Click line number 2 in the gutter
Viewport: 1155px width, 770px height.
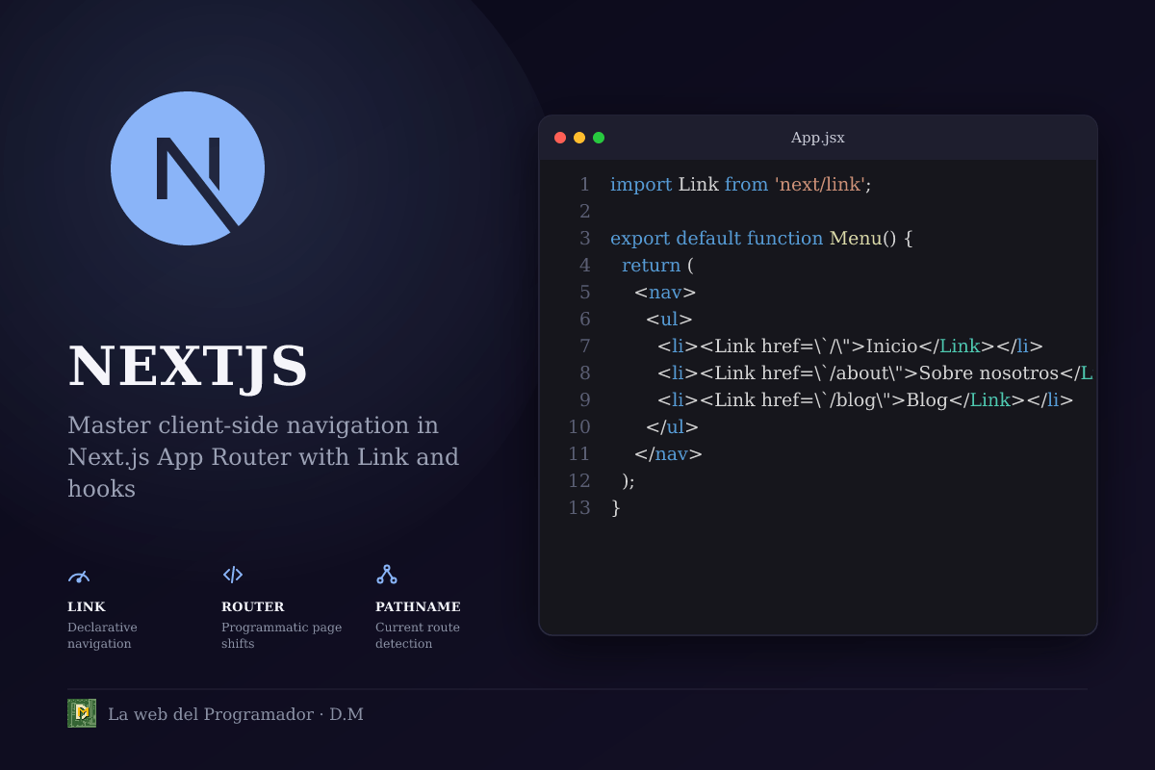tap(584, 211)
